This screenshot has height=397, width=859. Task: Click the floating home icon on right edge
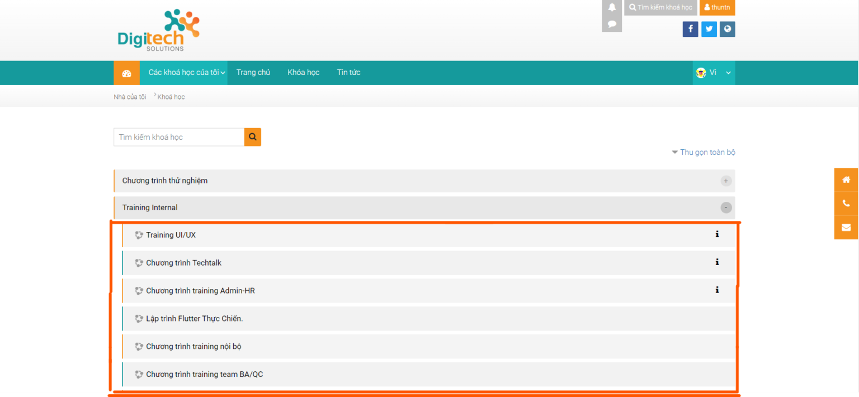coord(846,179)
